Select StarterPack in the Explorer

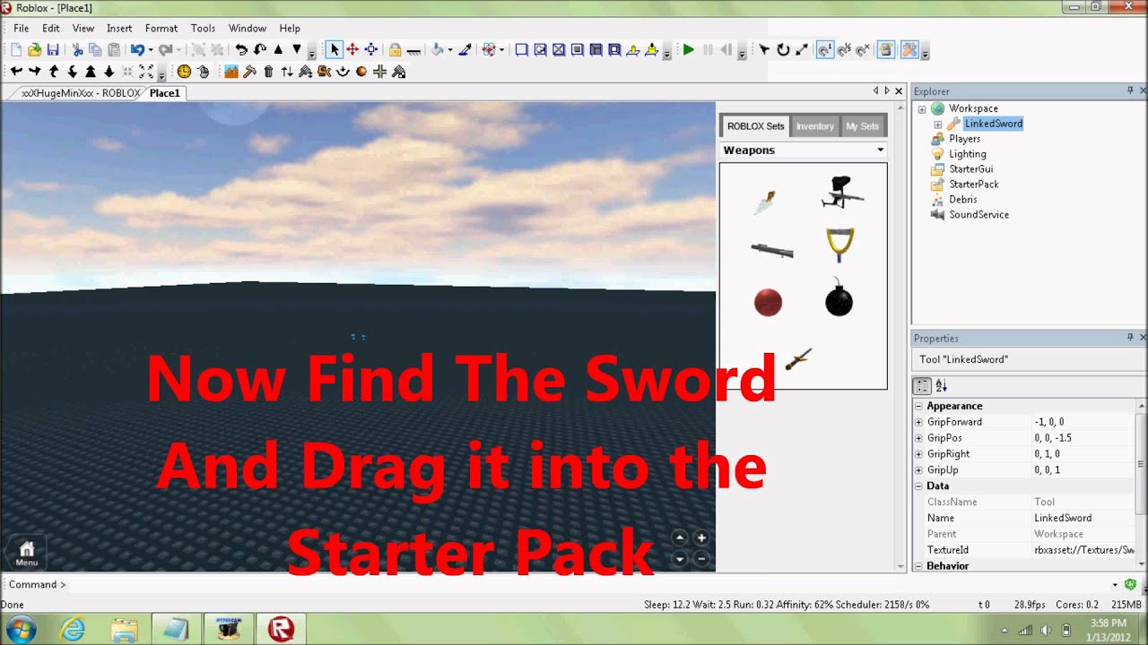pyautogui.click(x=973, y=185)
